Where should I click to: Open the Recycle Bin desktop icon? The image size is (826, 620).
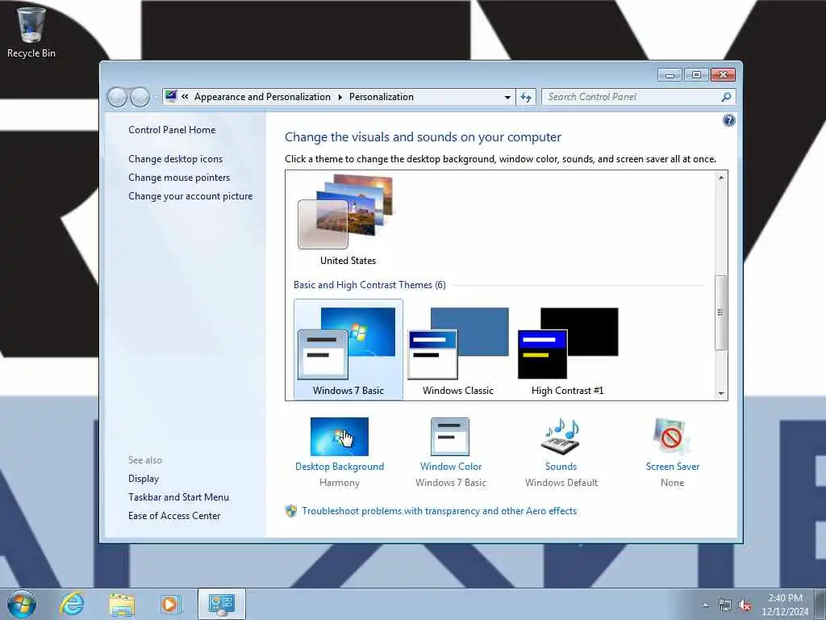click(x=31, y=32)
